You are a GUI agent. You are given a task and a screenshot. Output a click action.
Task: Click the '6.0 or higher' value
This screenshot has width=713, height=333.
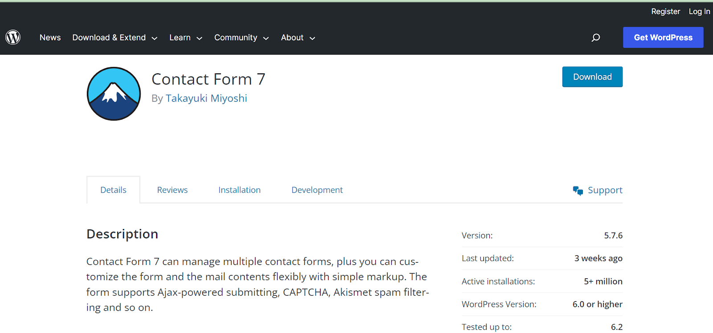[598, 304]
